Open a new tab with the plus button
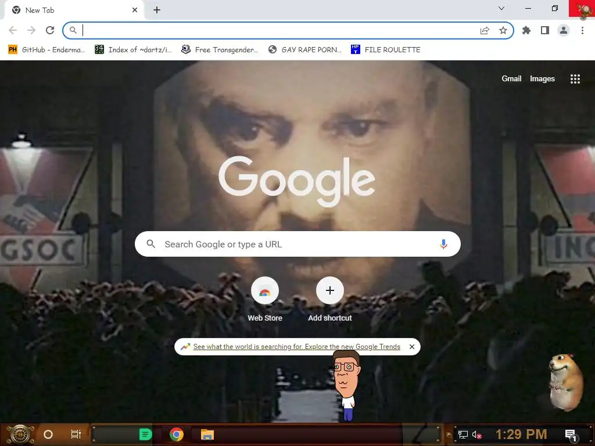 pos(157,10)
